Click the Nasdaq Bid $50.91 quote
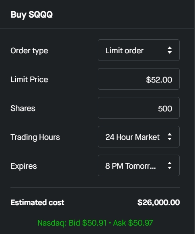Viewport: 195px width, 234px height. [72, 223]
